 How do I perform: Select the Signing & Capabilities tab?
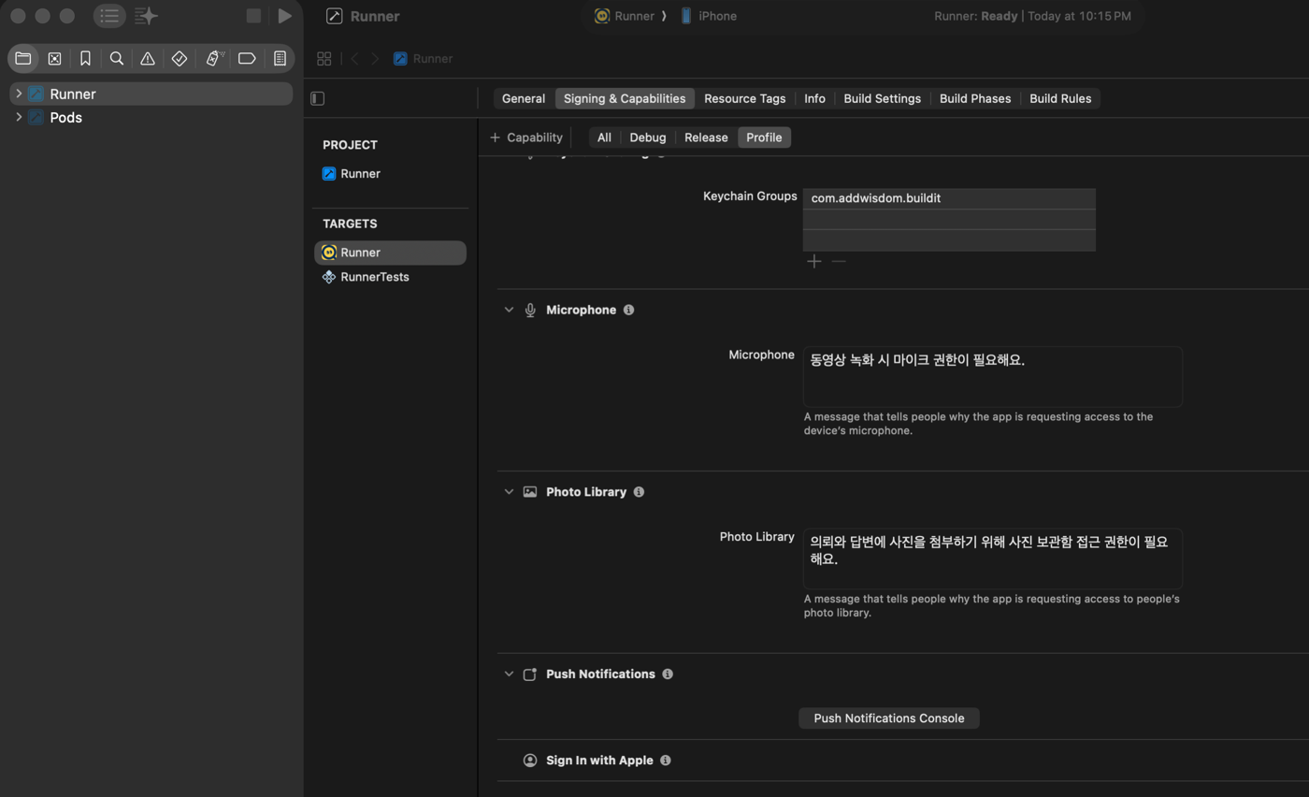tap(625, 98)
